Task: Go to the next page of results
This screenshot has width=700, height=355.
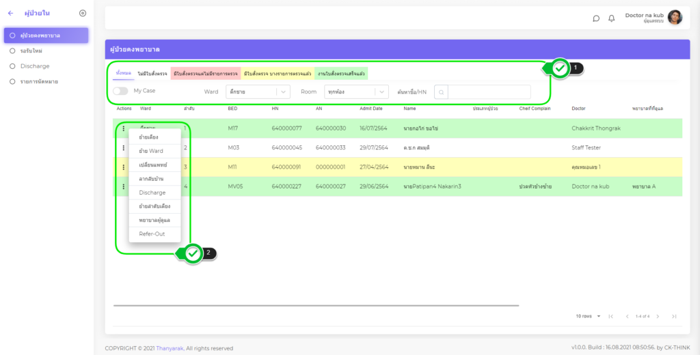Action: click(x=658, y=316)
